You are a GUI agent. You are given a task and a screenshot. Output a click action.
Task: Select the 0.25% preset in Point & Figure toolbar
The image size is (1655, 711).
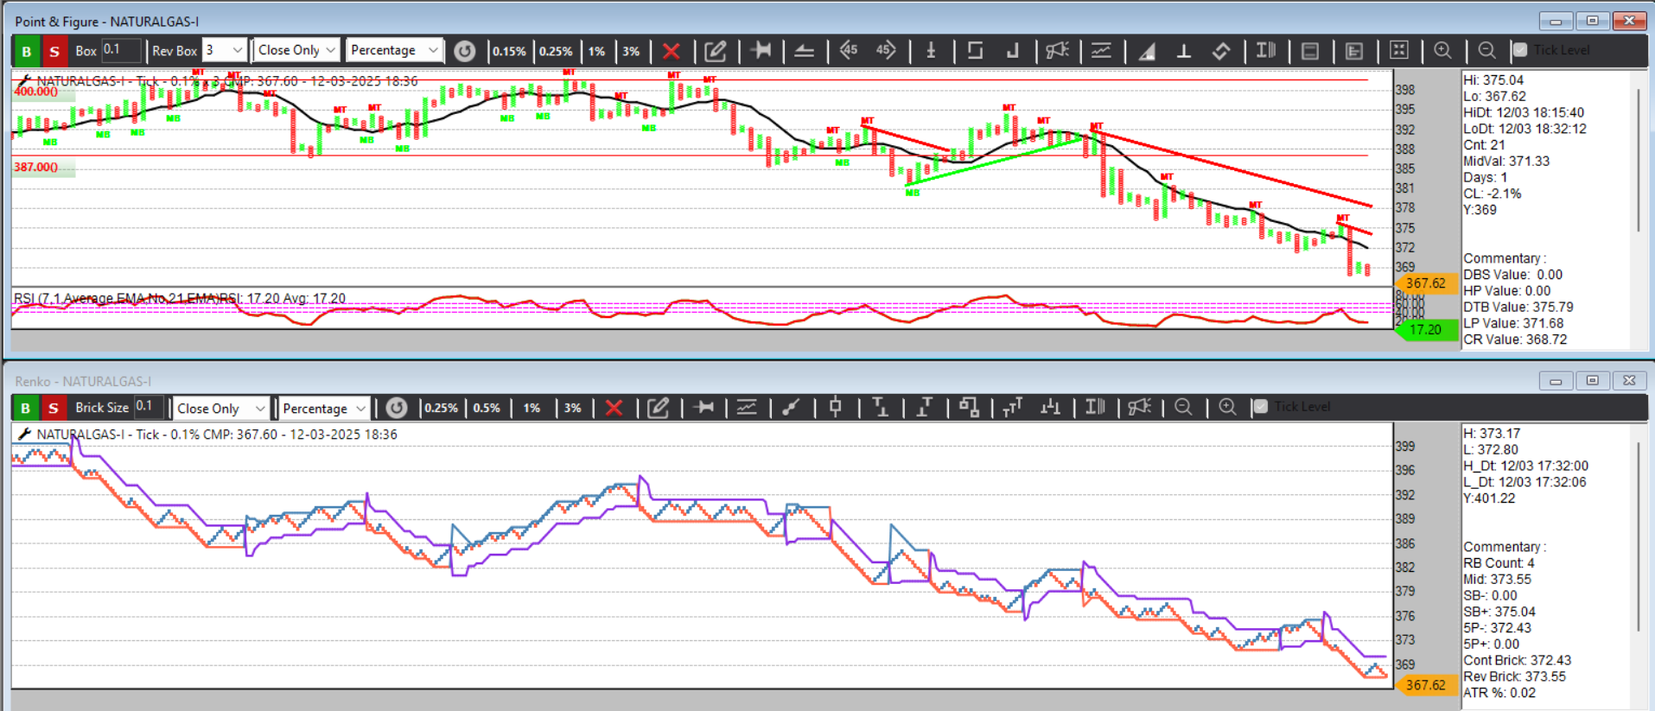click(556, 51)
